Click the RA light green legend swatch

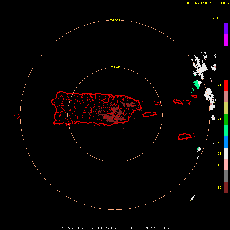pos(226,131)
